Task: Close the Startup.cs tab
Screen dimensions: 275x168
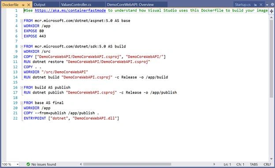Action: click(261, 5)
